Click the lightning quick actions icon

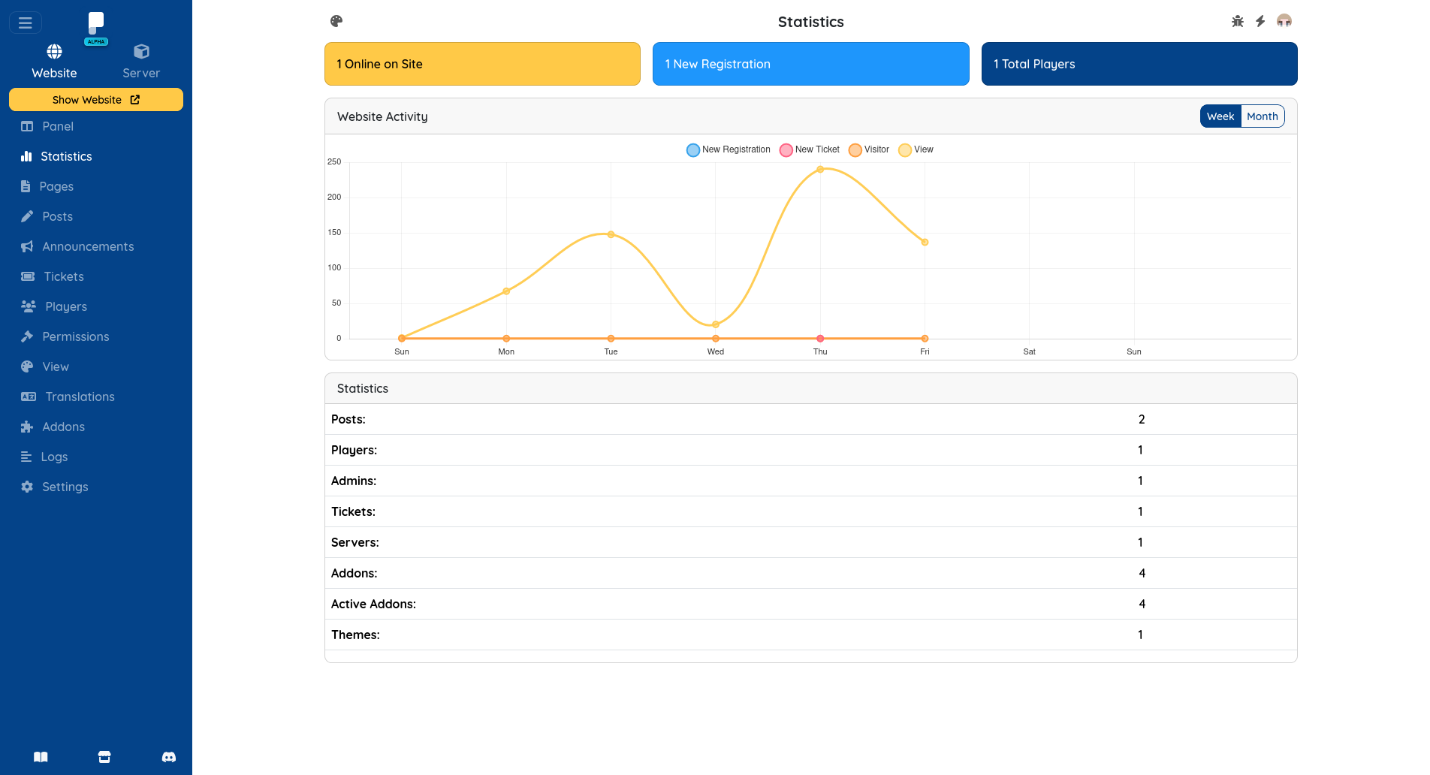[x=1260, y=22]
